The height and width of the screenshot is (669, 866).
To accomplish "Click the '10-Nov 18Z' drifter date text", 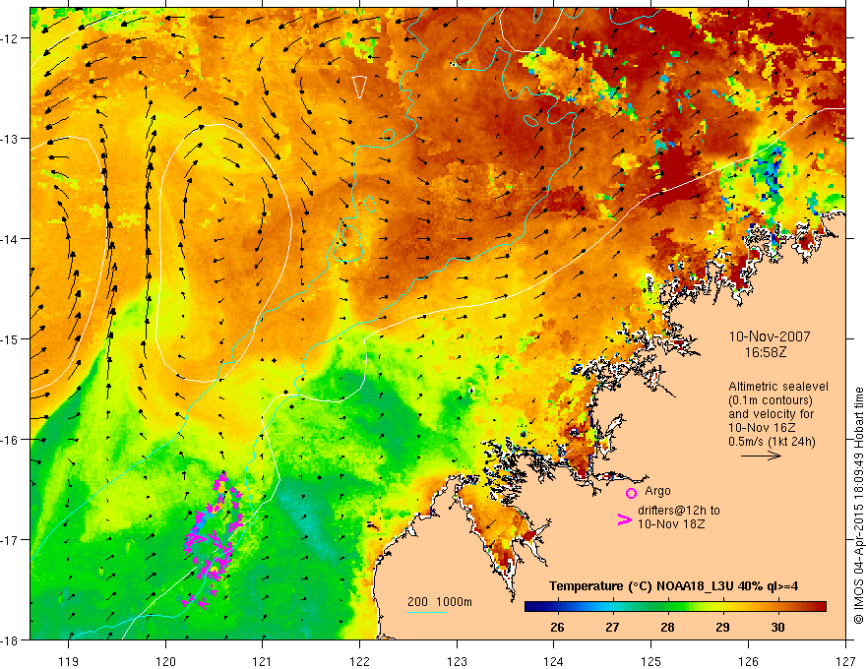I will coord(671,523).
